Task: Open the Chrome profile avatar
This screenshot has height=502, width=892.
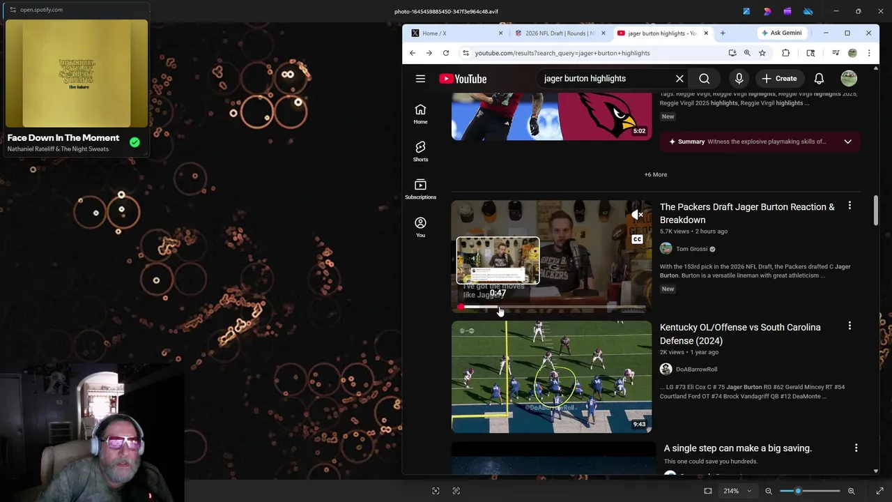Action: point(852,53)
